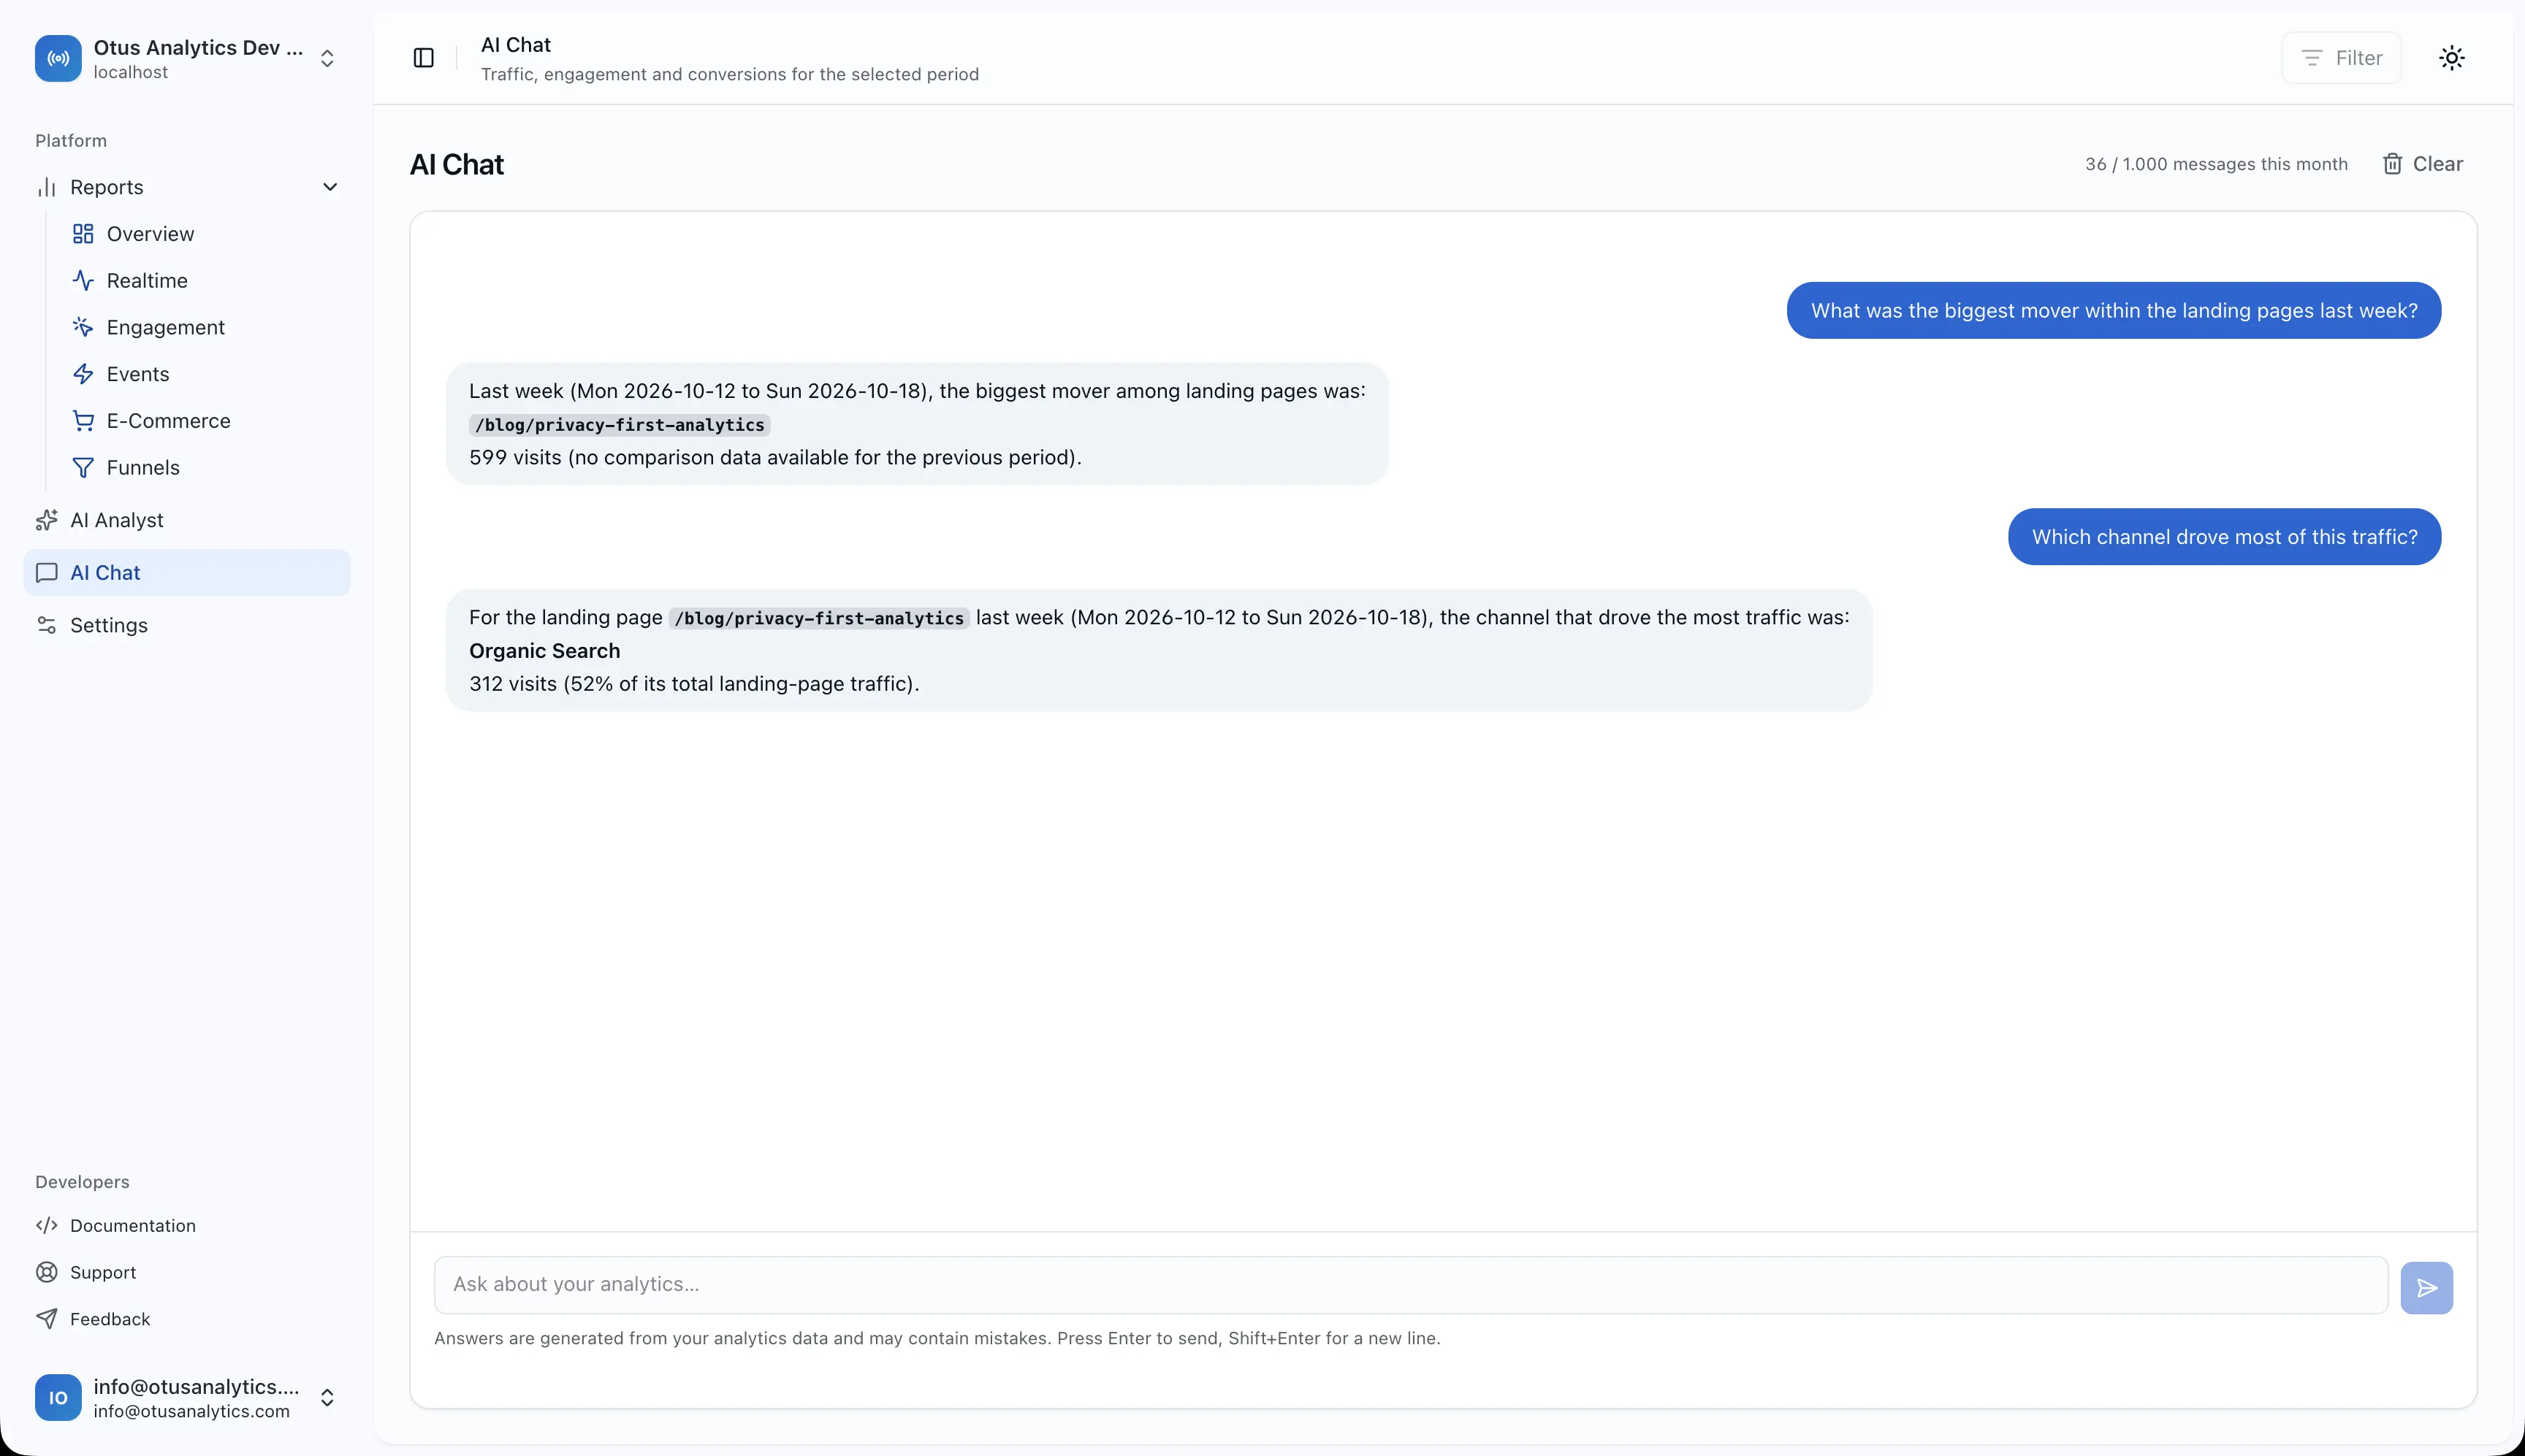Focus the Ask about your analytics field
Image resolution: width=2525 pixels, height=1456 pixels.
1411,1285
